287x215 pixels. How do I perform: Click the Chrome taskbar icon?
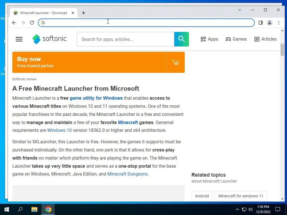(x=48, y=209)
